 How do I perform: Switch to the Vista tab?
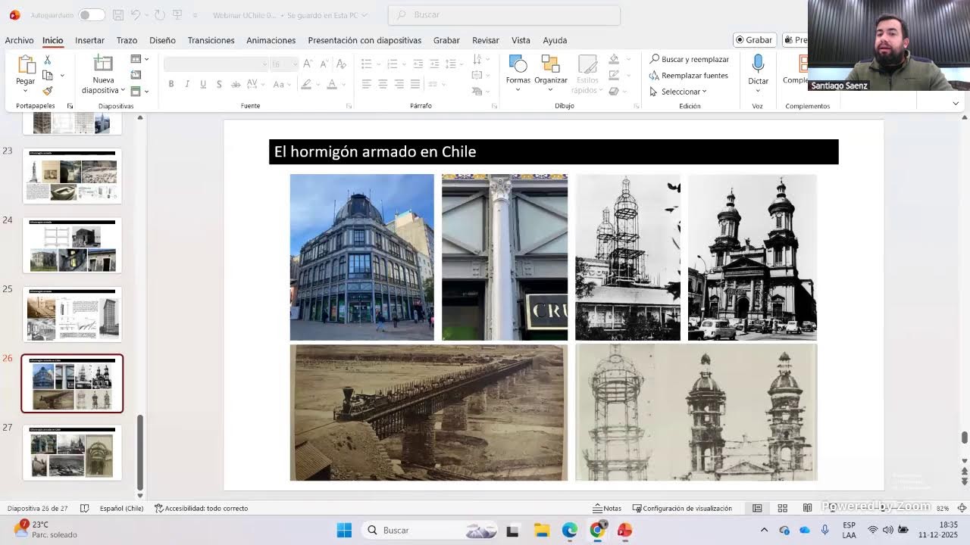tap(521, 40)
